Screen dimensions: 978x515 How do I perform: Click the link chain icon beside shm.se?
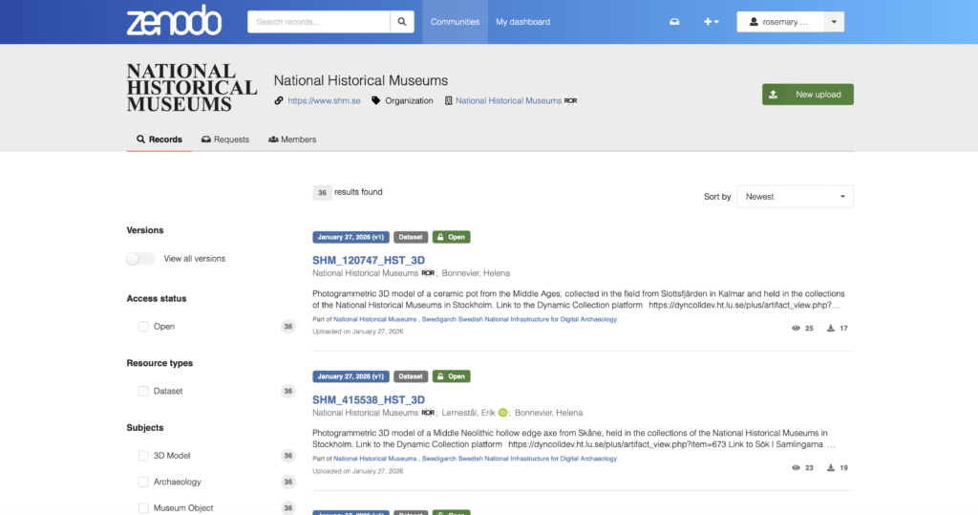279,100
